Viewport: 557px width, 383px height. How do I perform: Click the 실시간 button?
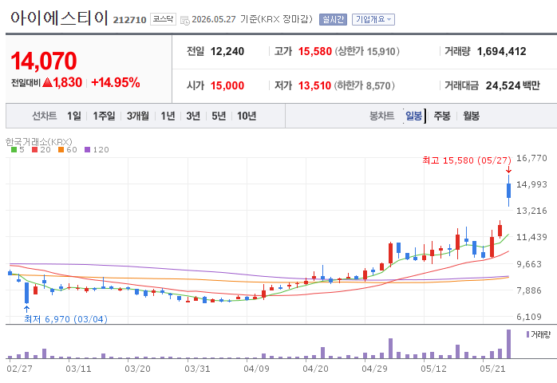click(x=333, y=19)
